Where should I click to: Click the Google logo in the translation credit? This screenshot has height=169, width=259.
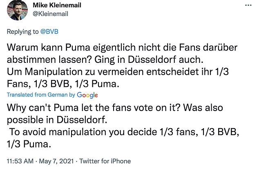[x=87, y=95]
